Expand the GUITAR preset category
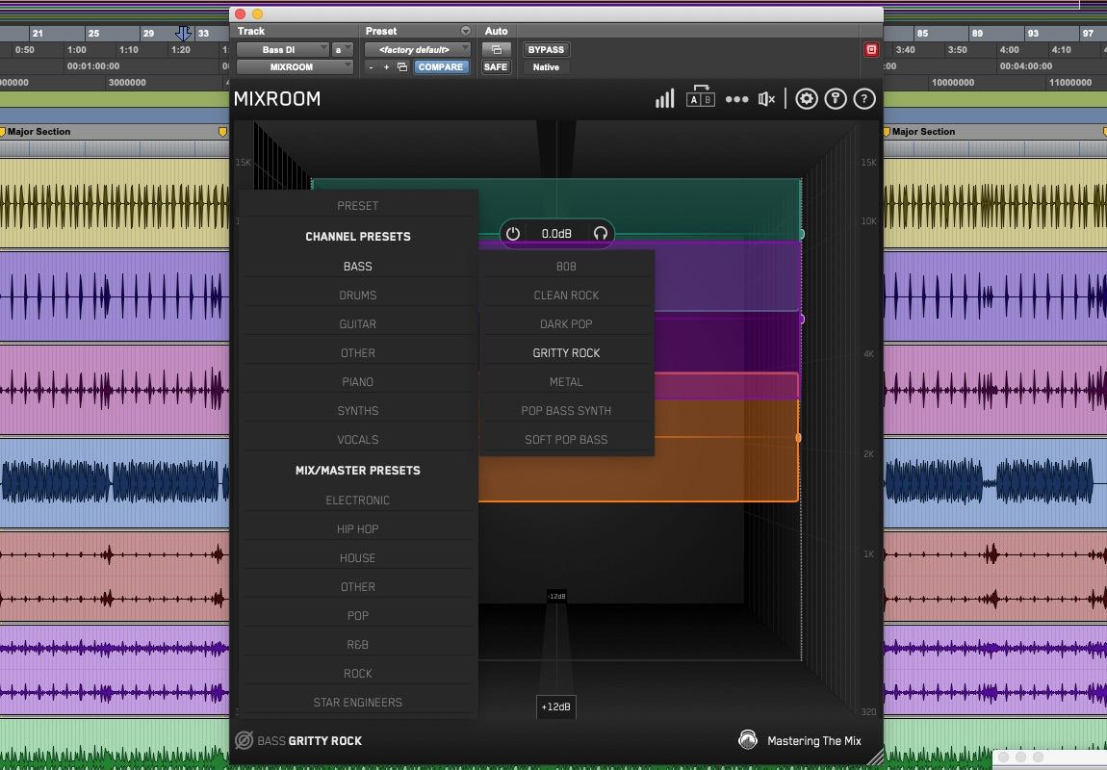The width and height of the screenshot is (1107, 770). (358, 324)
